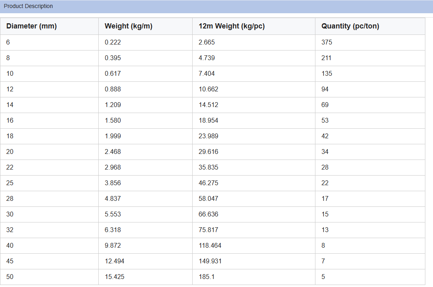This screenshot has height=287, width=433.
Task: Select the 375 quantity cell
Action: [x=327, y=42]
